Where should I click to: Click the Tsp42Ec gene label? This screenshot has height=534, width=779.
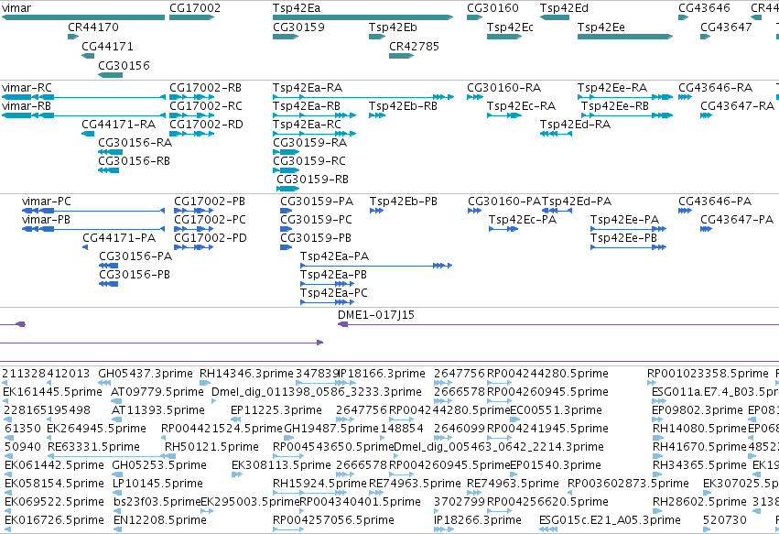[510, 27]
